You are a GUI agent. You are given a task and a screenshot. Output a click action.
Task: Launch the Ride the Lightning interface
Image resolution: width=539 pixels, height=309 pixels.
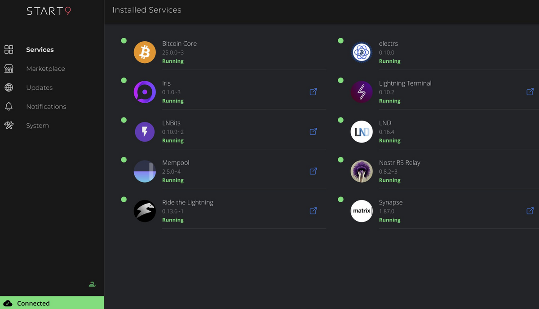tap(313, 211)
